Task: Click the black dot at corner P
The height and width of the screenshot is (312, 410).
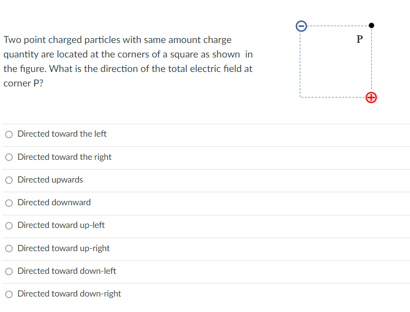Action: pos(371,25)
